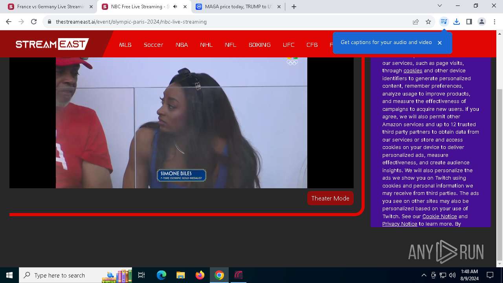
Task: Open the BOXING category
Action: tap(259, 45)
